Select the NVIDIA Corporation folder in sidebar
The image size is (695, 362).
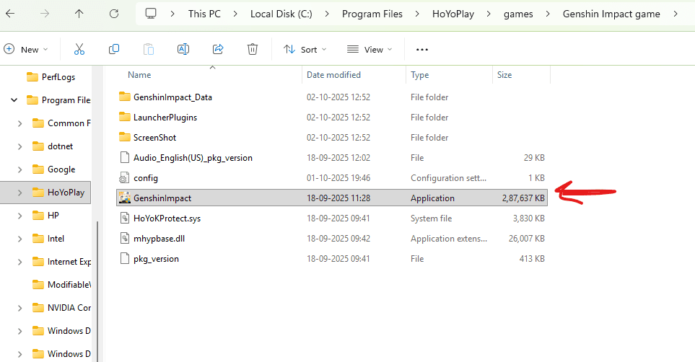click(x=69, y=308)
